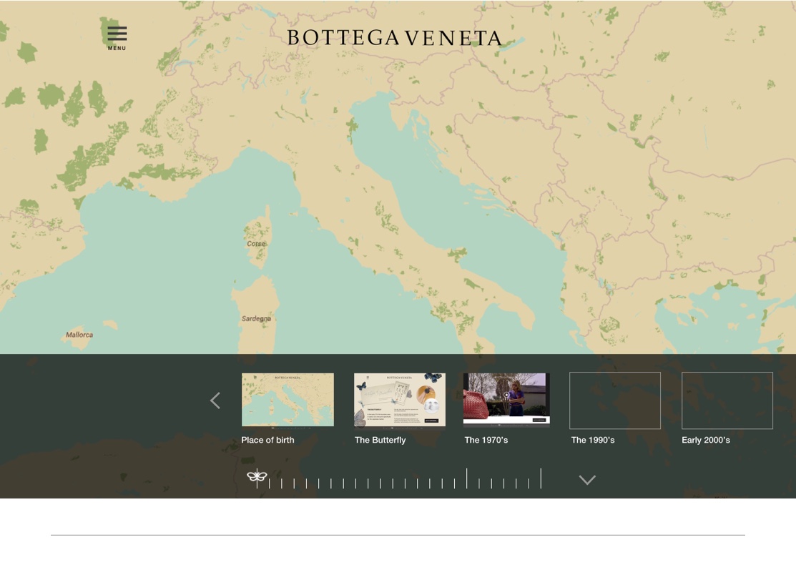Screen dimensions: 796x575
Task: Select The Butterfly label
Action: click(x=380, y=440)
